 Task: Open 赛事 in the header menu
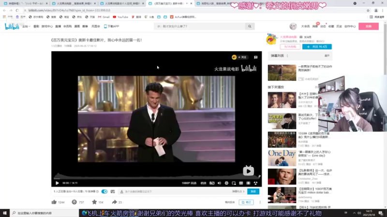click(x=85, y=27)
